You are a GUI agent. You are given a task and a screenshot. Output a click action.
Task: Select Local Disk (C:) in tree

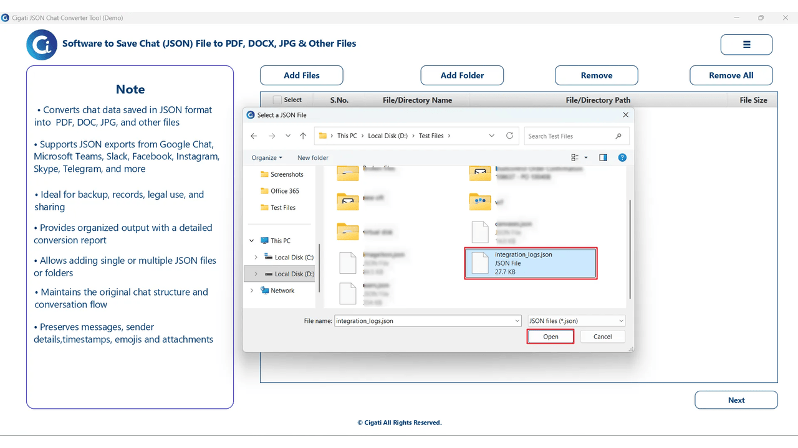(289, 257)
